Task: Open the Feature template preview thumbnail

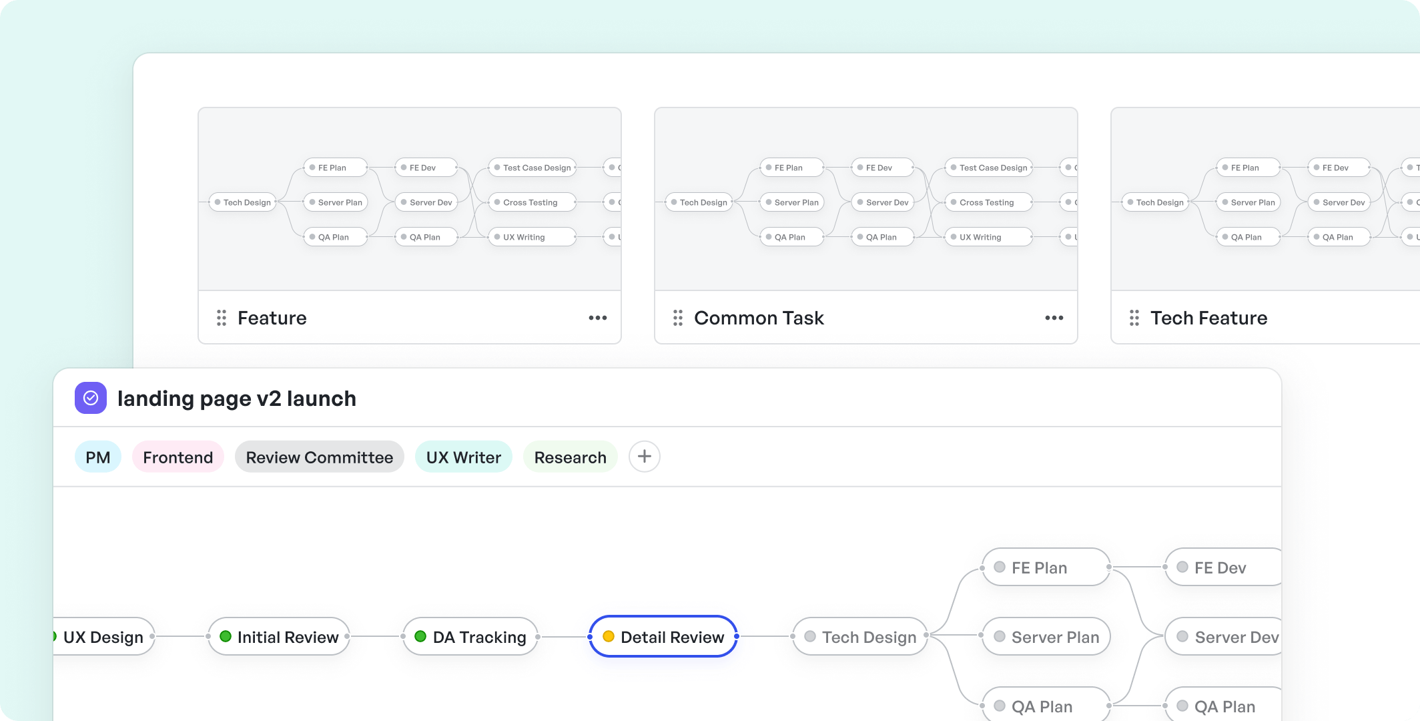Action: (x=410, y=199)
